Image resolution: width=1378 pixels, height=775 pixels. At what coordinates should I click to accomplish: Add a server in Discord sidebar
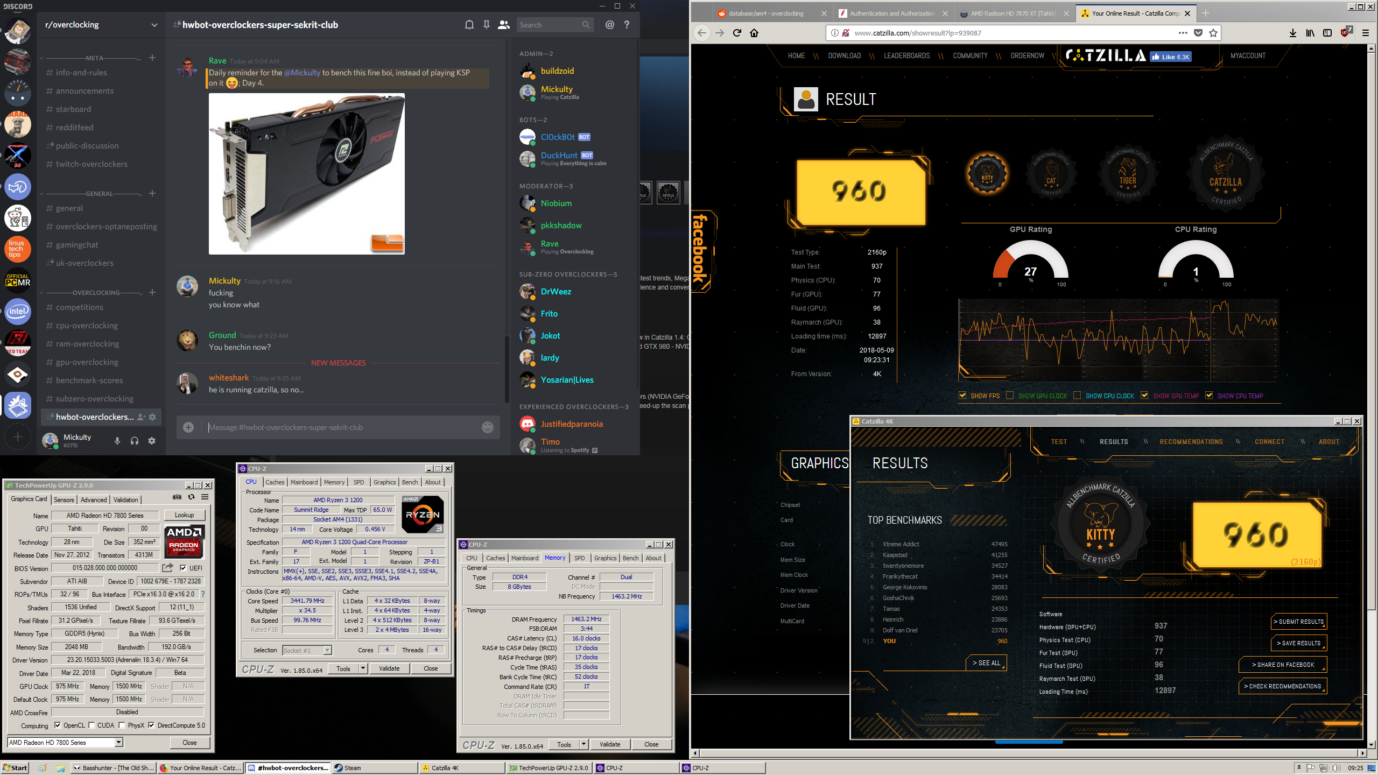coord(18,436)
